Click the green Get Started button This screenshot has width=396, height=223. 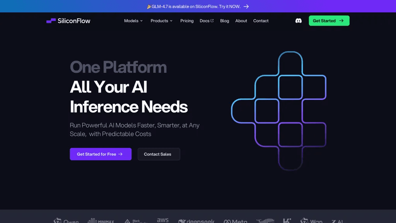329,21
